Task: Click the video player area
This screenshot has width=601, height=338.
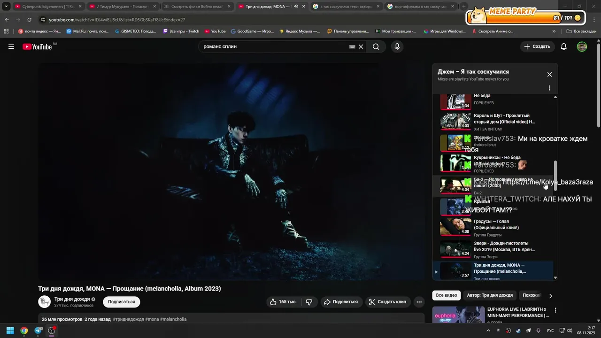Action: point(231,172)
